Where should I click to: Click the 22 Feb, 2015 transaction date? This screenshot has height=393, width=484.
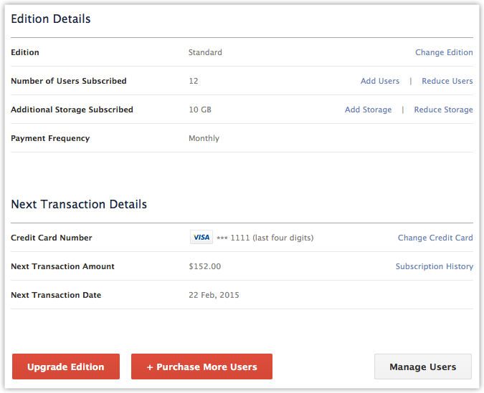[214, 295]
